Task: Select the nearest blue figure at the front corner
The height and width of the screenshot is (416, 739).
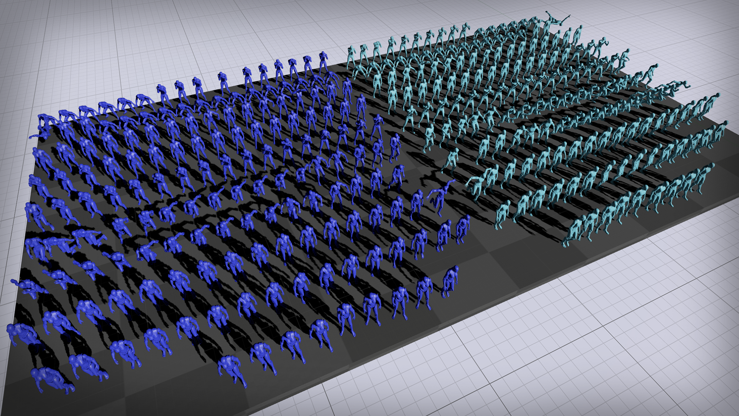Action: 51,379
